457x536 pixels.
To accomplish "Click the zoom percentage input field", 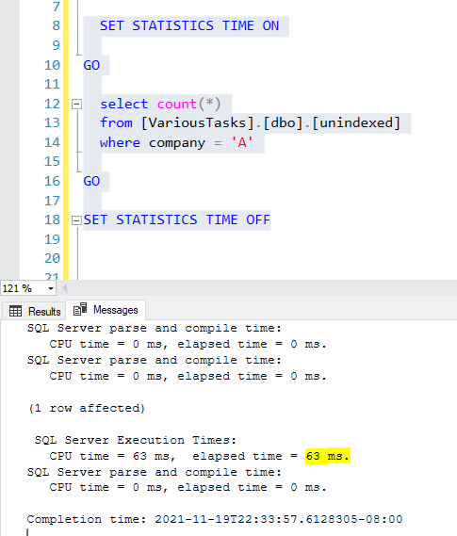I will pyautogui.click(x=24, y=288).
